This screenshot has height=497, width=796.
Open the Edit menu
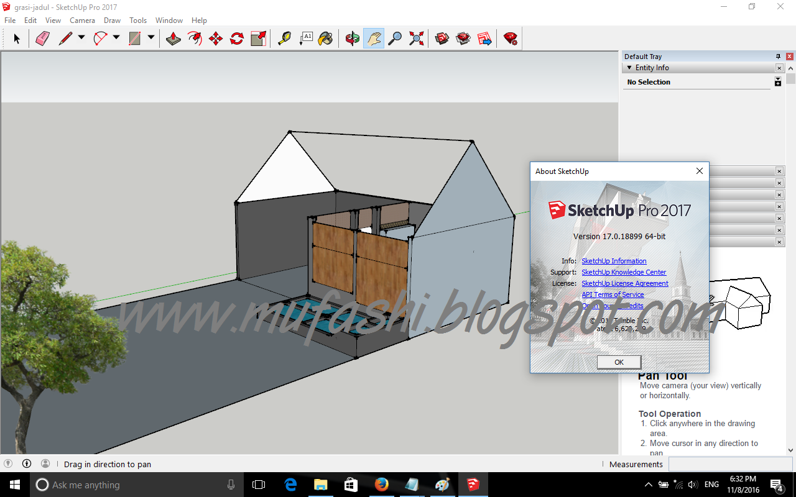[30, 21]
